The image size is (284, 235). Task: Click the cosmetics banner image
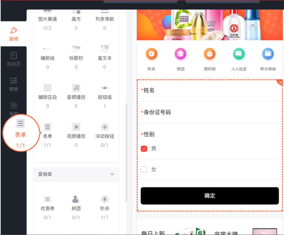point(210,25)
